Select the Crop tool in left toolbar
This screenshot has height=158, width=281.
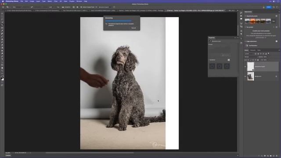click(2, 25)
